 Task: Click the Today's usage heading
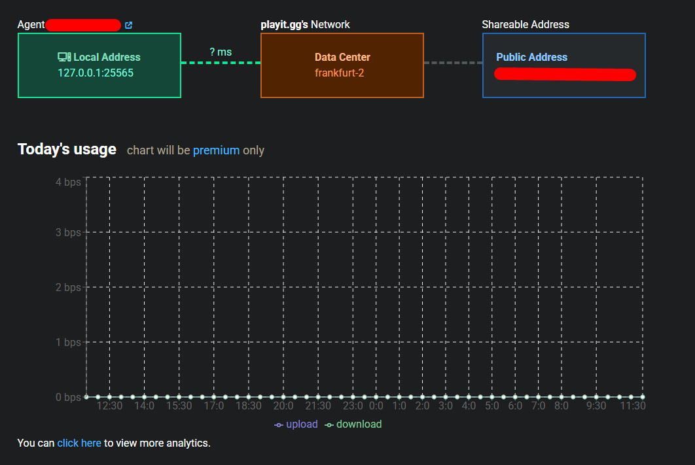(67, 150)
